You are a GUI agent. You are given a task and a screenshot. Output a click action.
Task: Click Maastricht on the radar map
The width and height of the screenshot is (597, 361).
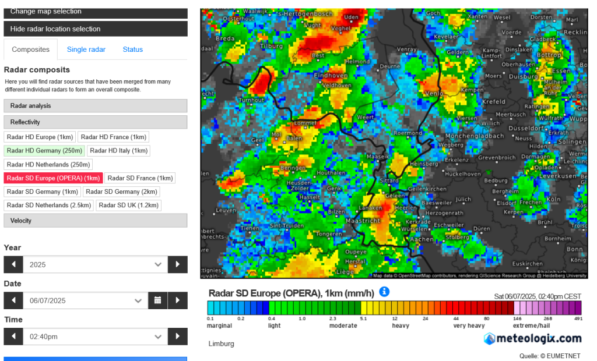(363, 221)
